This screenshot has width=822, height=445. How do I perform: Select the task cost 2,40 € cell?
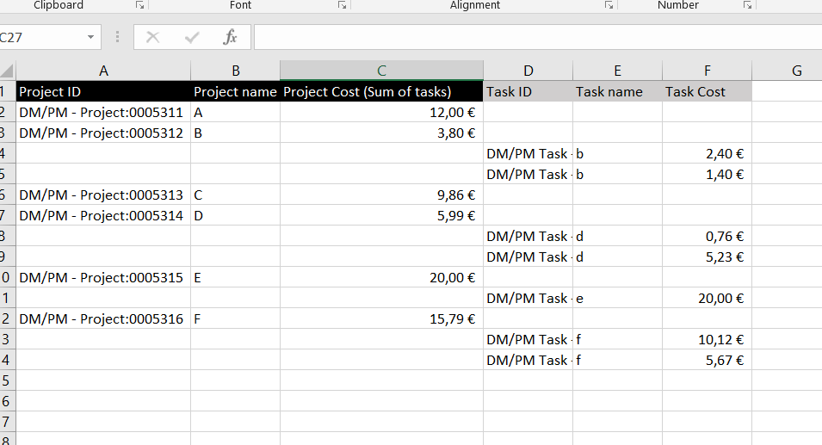(708, 153)
